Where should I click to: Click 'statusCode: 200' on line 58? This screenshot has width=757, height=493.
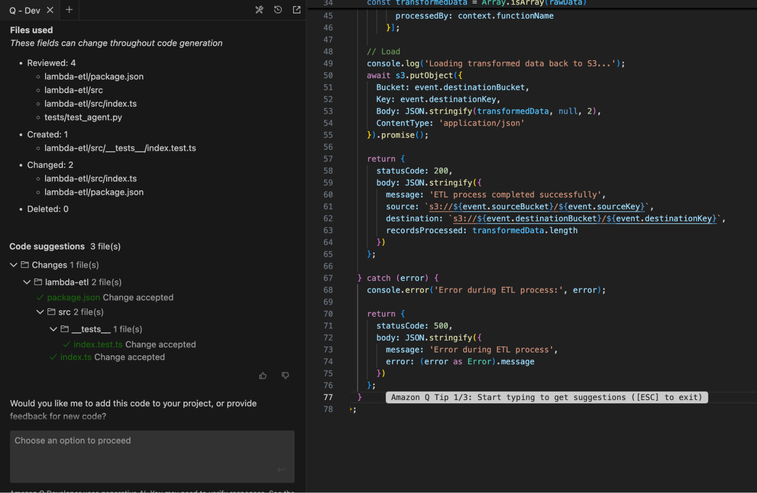pos(412,171)
